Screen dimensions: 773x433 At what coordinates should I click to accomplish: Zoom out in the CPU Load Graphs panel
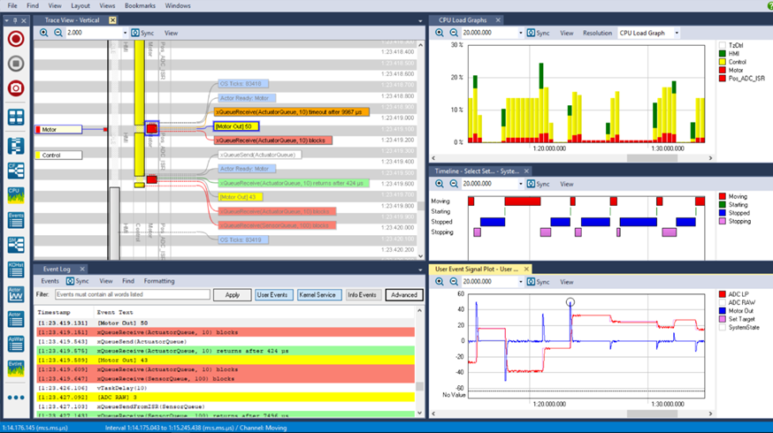click(453, 33)
